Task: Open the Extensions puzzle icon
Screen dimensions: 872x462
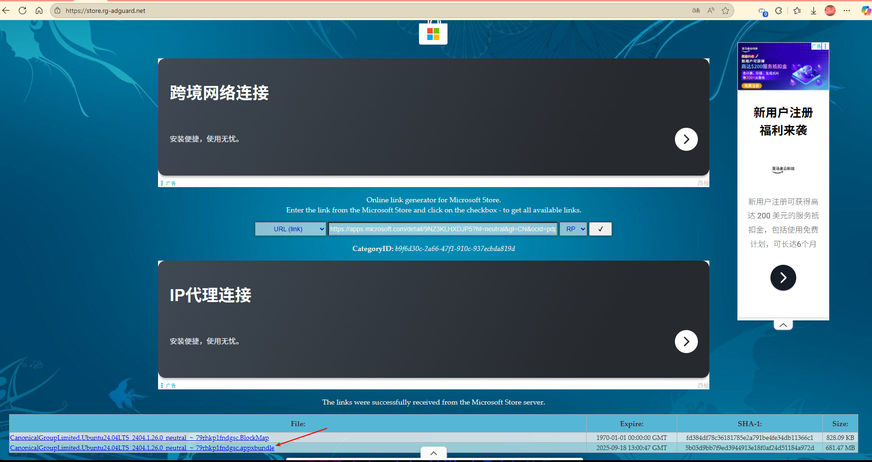Action: pos(778,11)
